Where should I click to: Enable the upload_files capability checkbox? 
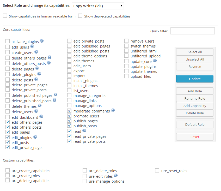click(126, 76)
